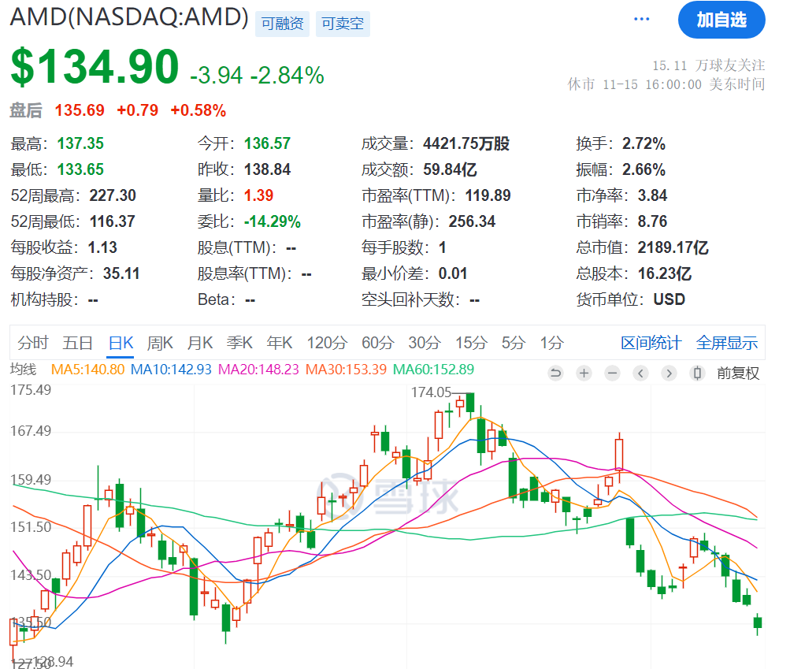Click the 可融资 tag
The width and height of the screenshot is (790, 669).
[x=282, y=24]
